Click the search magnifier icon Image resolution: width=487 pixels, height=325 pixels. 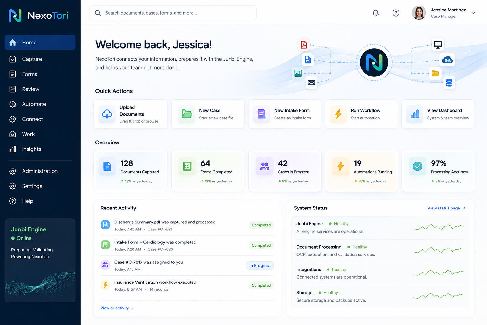coord(98,13)
